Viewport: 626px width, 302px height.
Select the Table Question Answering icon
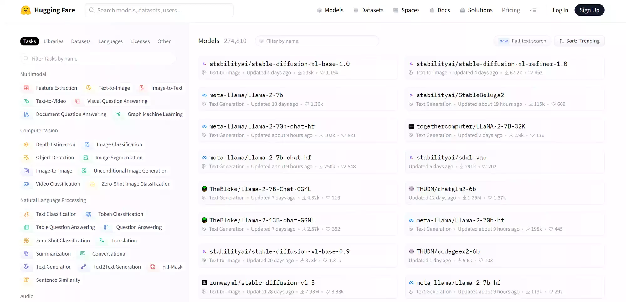coord(26,227)
